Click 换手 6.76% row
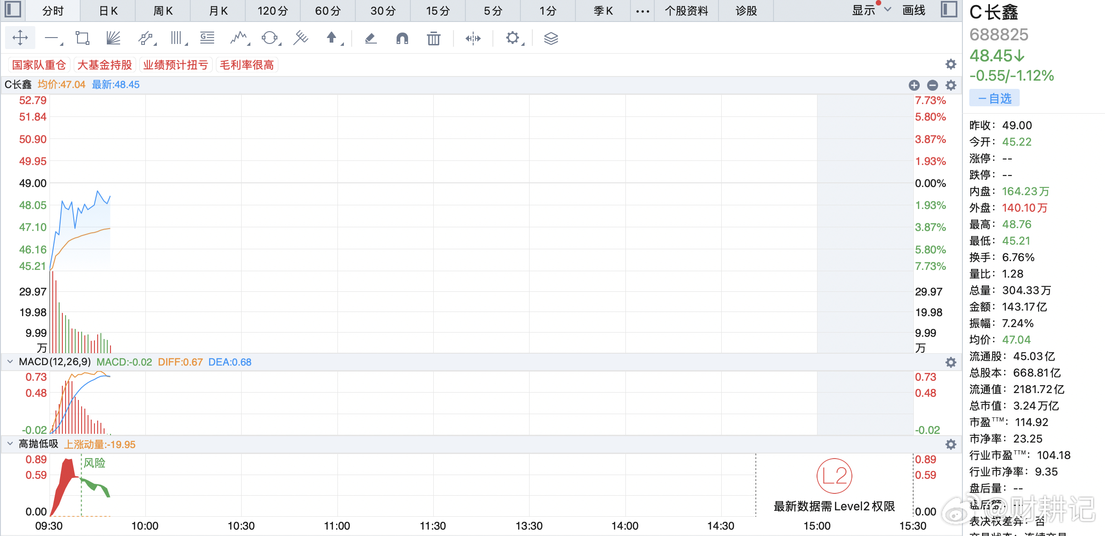 pos(1002,257)
